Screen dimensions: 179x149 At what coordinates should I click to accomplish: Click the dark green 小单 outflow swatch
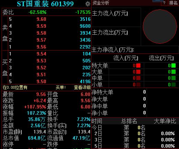coord(173,85)
